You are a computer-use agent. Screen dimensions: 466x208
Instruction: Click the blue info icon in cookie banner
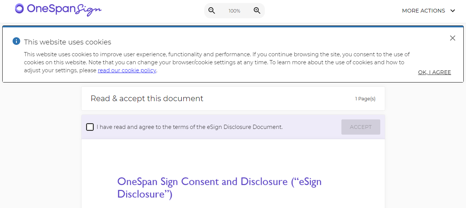pyautogui.click(x=16, y=41)
